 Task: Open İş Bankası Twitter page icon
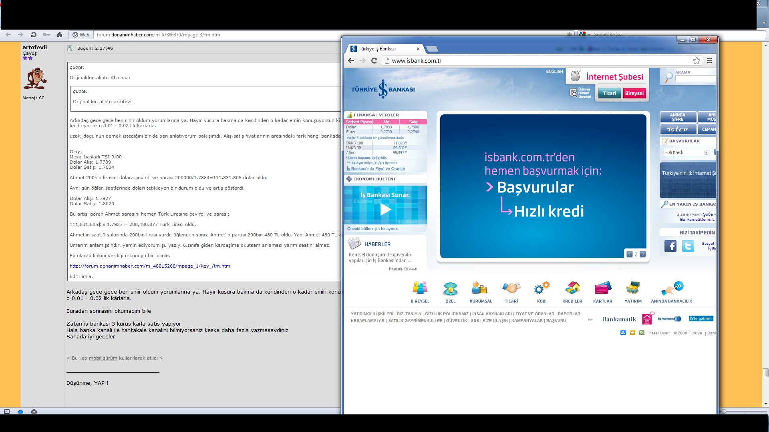688,246
